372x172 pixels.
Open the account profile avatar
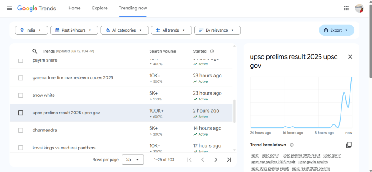pyautogui.click(x=359, y=8)
